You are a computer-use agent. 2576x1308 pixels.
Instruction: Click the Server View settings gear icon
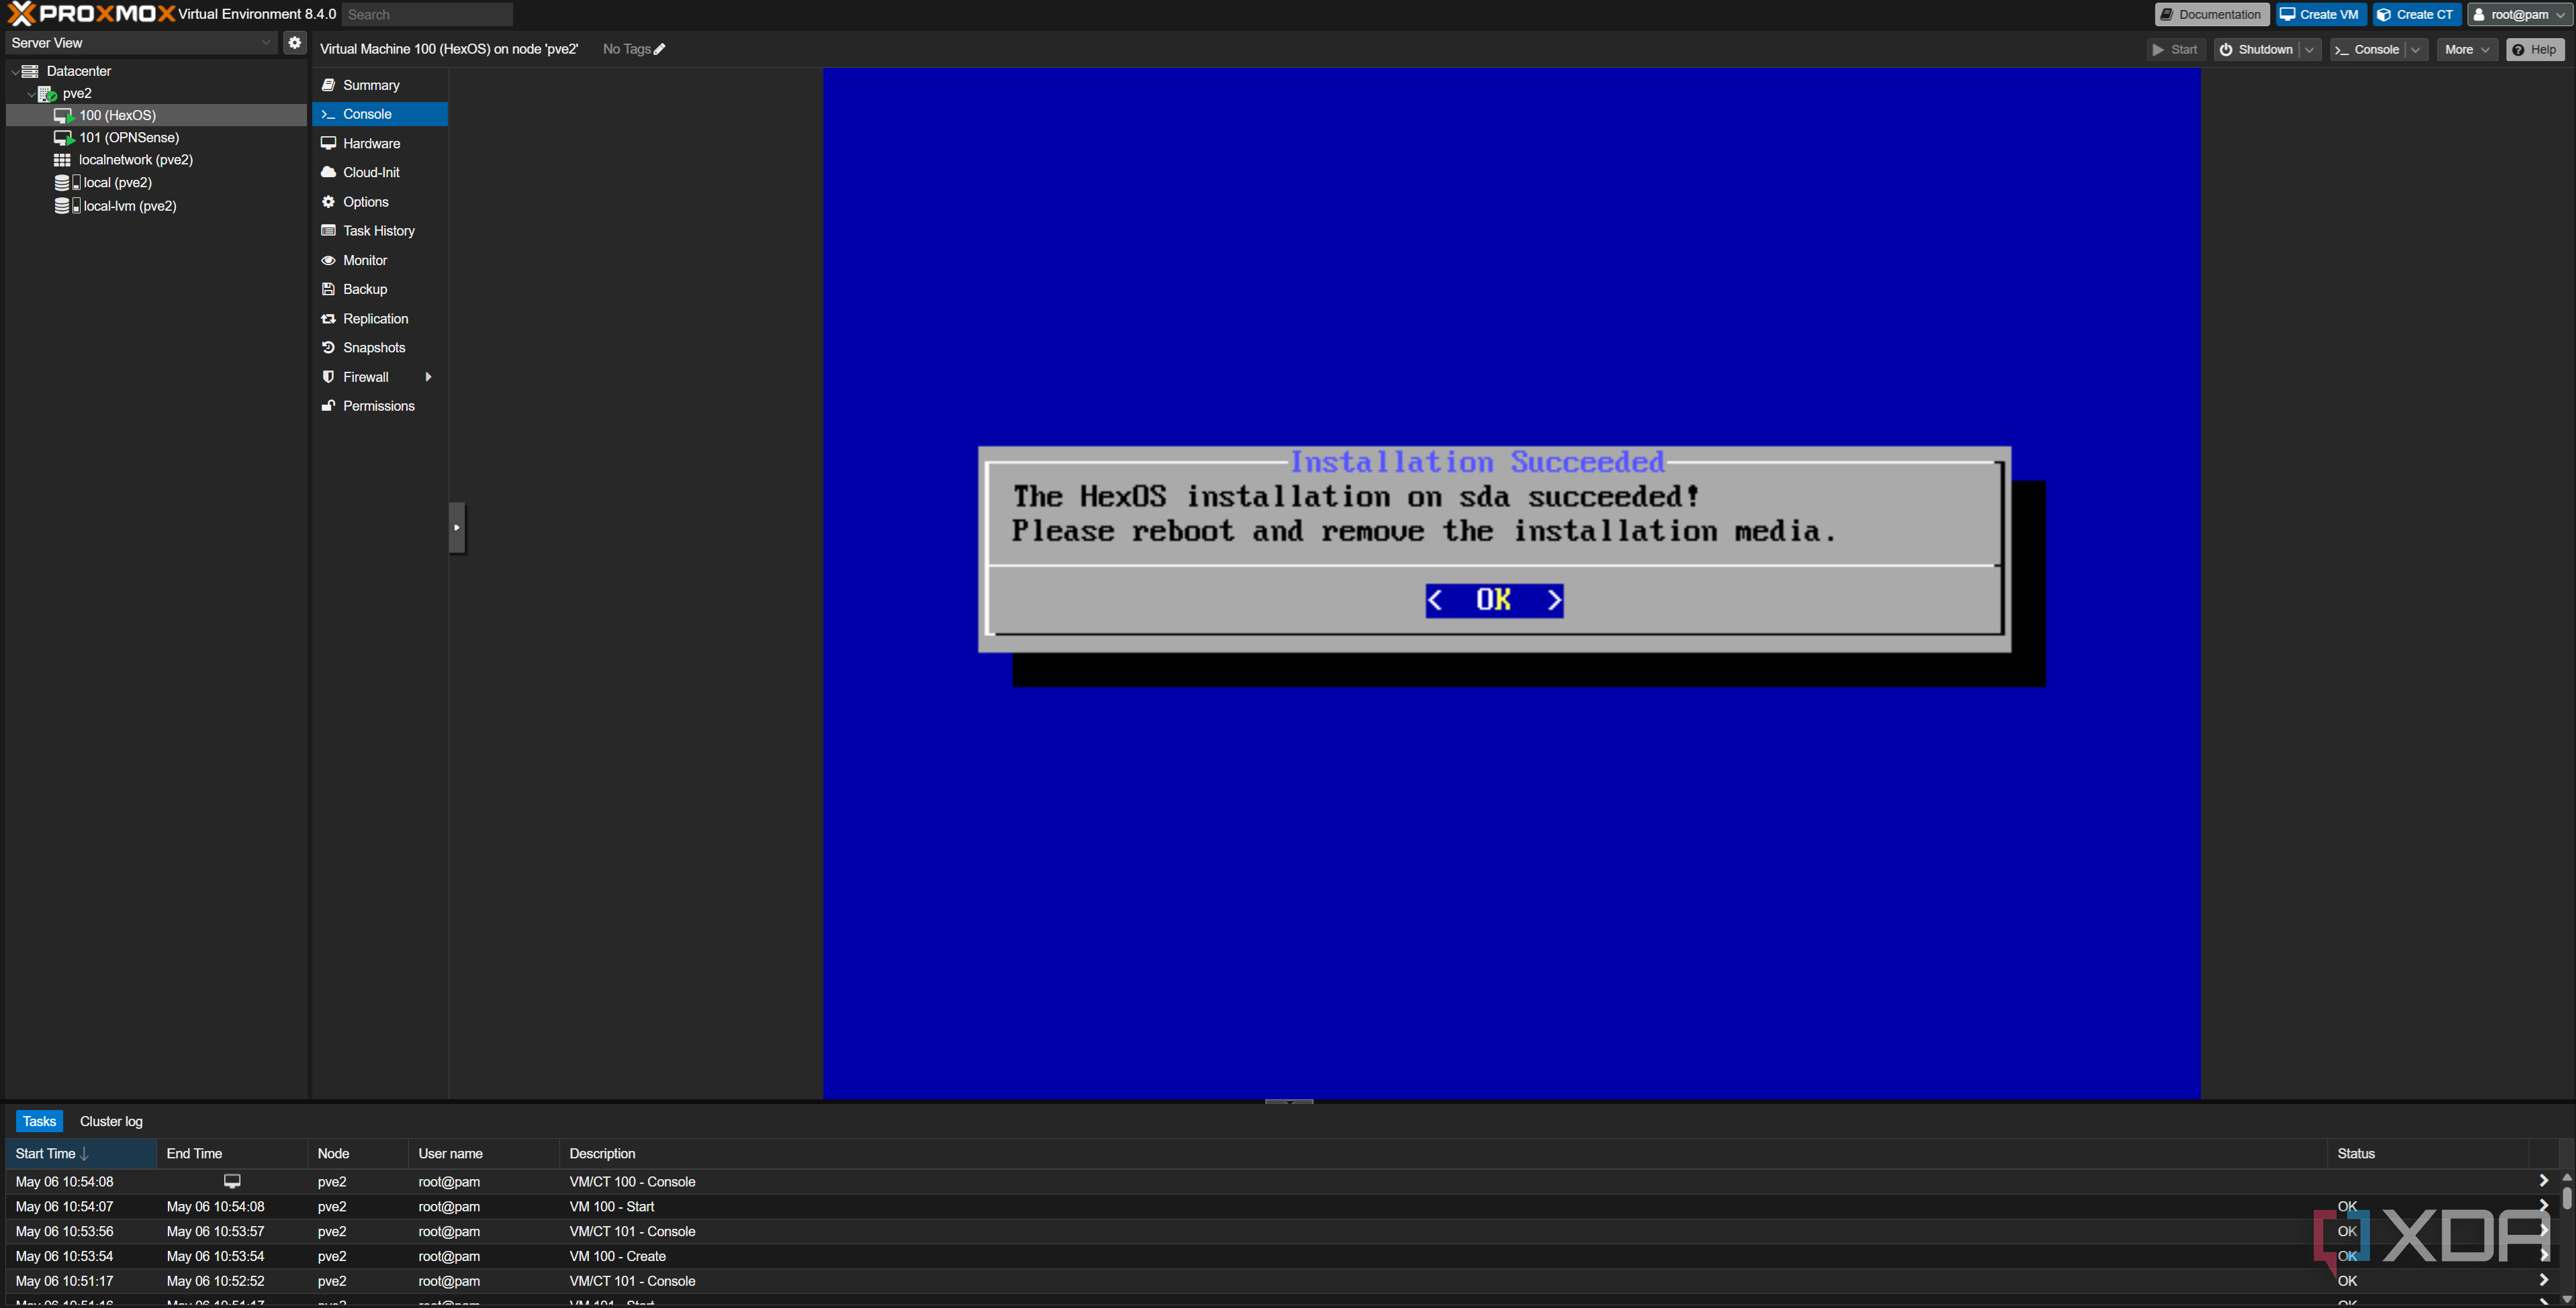[x=294, y=42]
